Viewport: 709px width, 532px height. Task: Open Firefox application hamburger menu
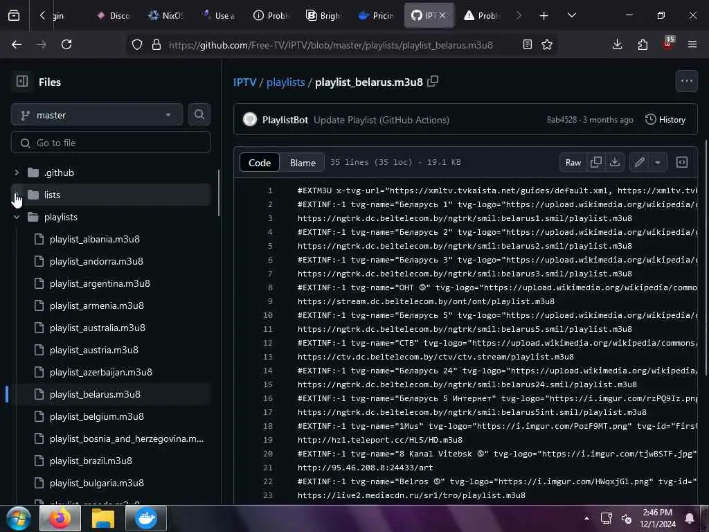coord(692,44)
